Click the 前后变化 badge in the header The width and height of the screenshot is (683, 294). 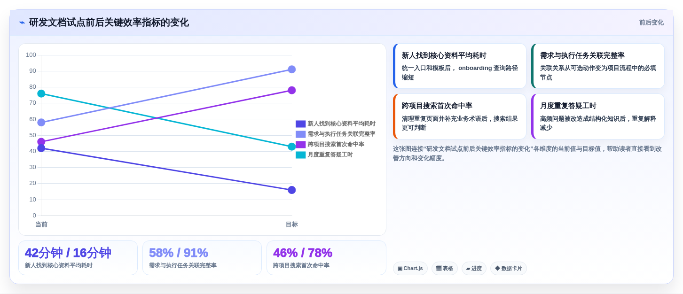(651, 23)
